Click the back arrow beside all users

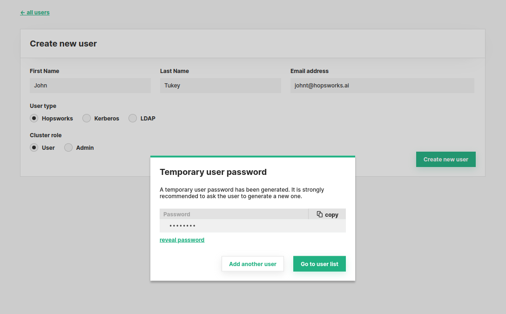[22, 13]
